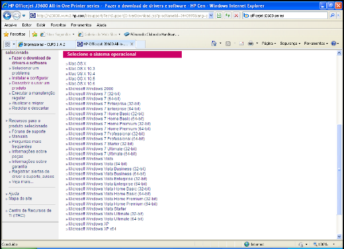The image size is (344, 249).
Task: Click the vertical scrollbar thumb
Action: click(339, 169)
